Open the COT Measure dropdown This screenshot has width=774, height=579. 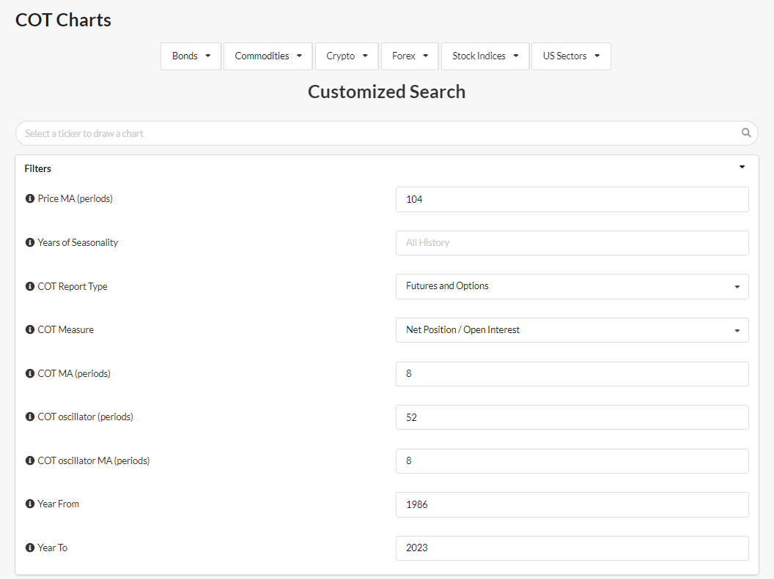tap(572, 330)
